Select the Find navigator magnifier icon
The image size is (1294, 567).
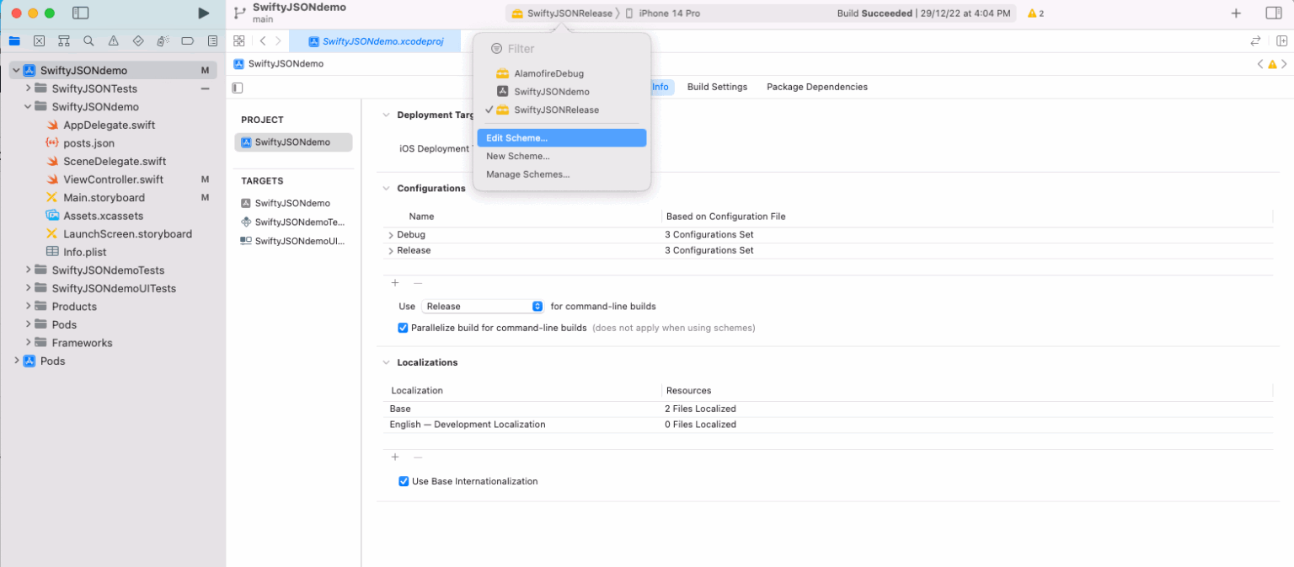[x=88, y=40]
